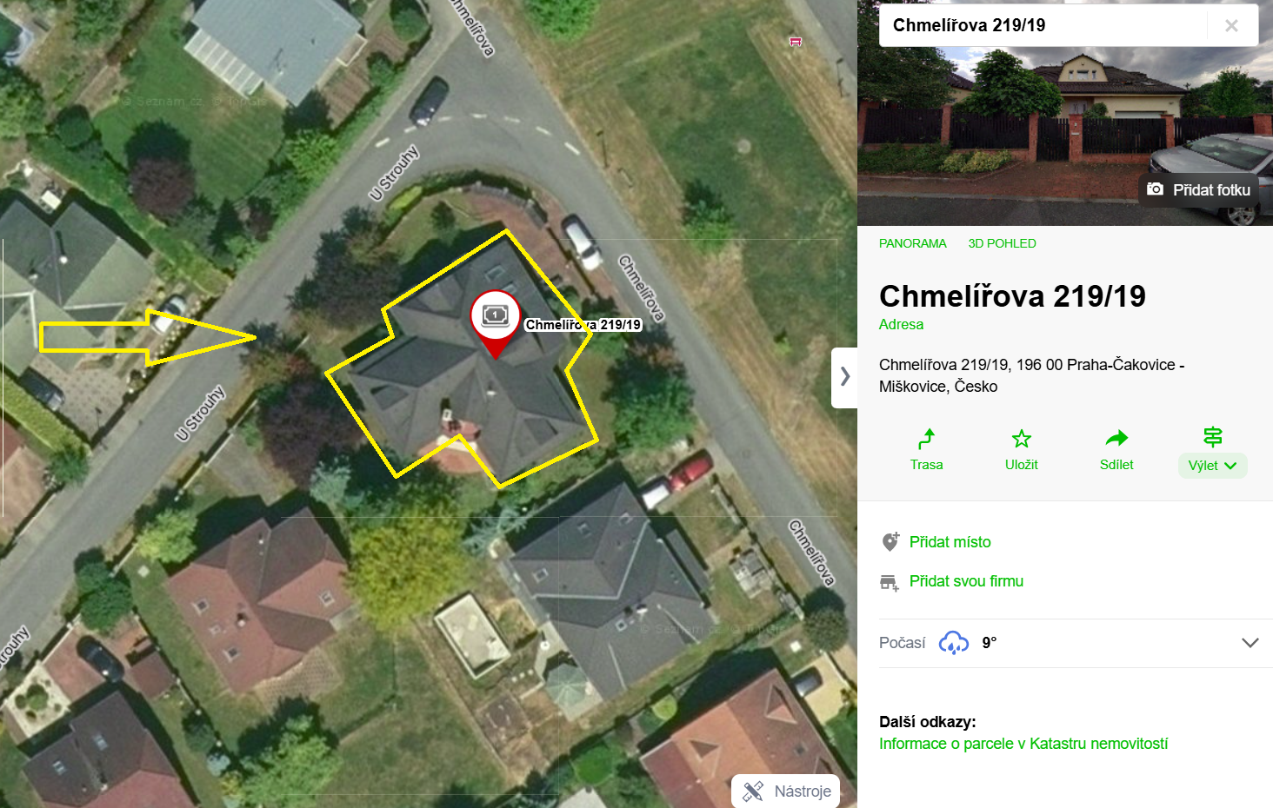Open Informace o parcele v Katastru nemovitostí
This screenshot has height=808, width=1273.
point(1023,744)
